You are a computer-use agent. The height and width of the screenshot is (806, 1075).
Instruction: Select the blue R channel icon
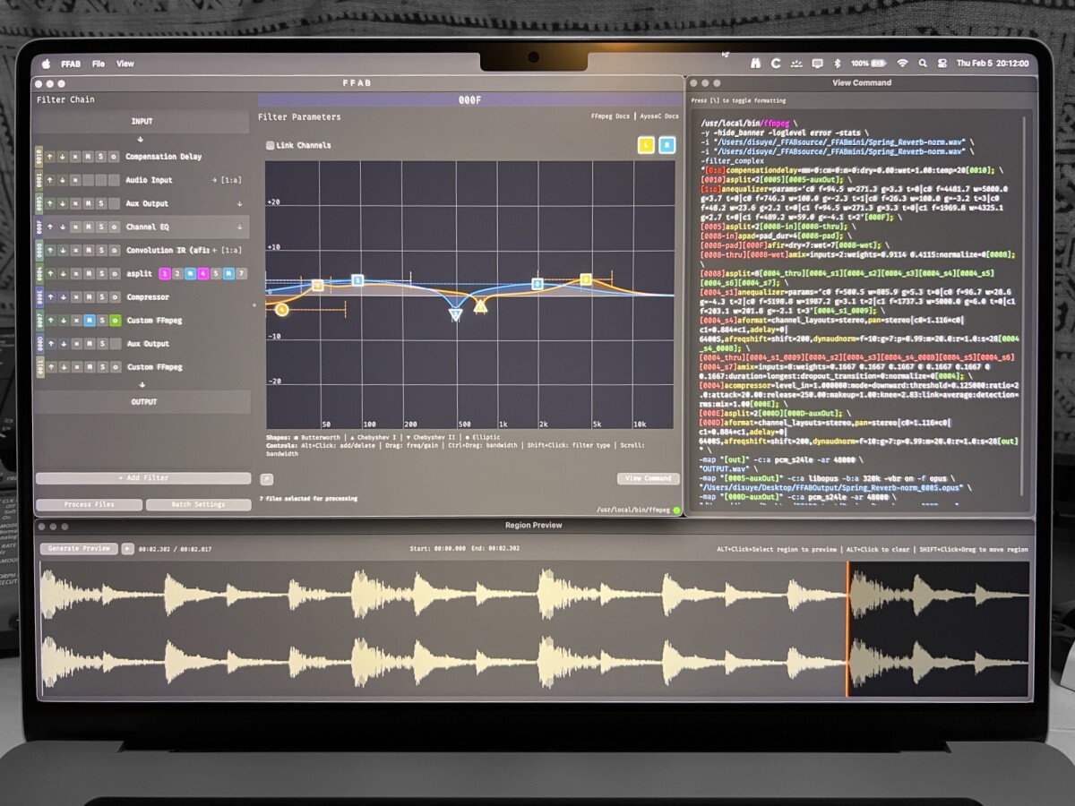pos(666,145)
